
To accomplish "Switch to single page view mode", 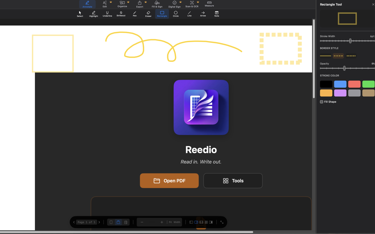I will 111,222.
